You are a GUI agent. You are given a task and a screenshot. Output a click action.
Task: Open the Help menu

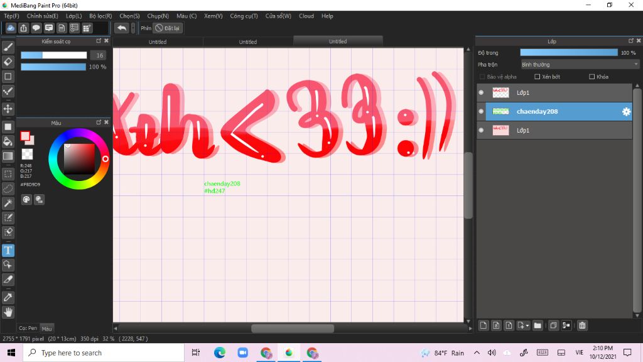327,16
